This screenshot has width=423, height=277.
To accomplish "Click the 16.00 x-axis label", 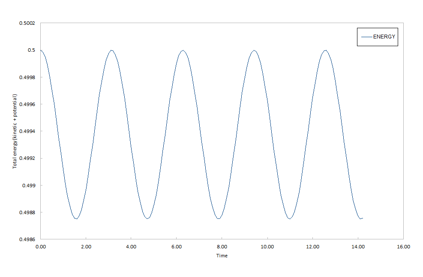I will pyautogui.click(x=403, y=247).
